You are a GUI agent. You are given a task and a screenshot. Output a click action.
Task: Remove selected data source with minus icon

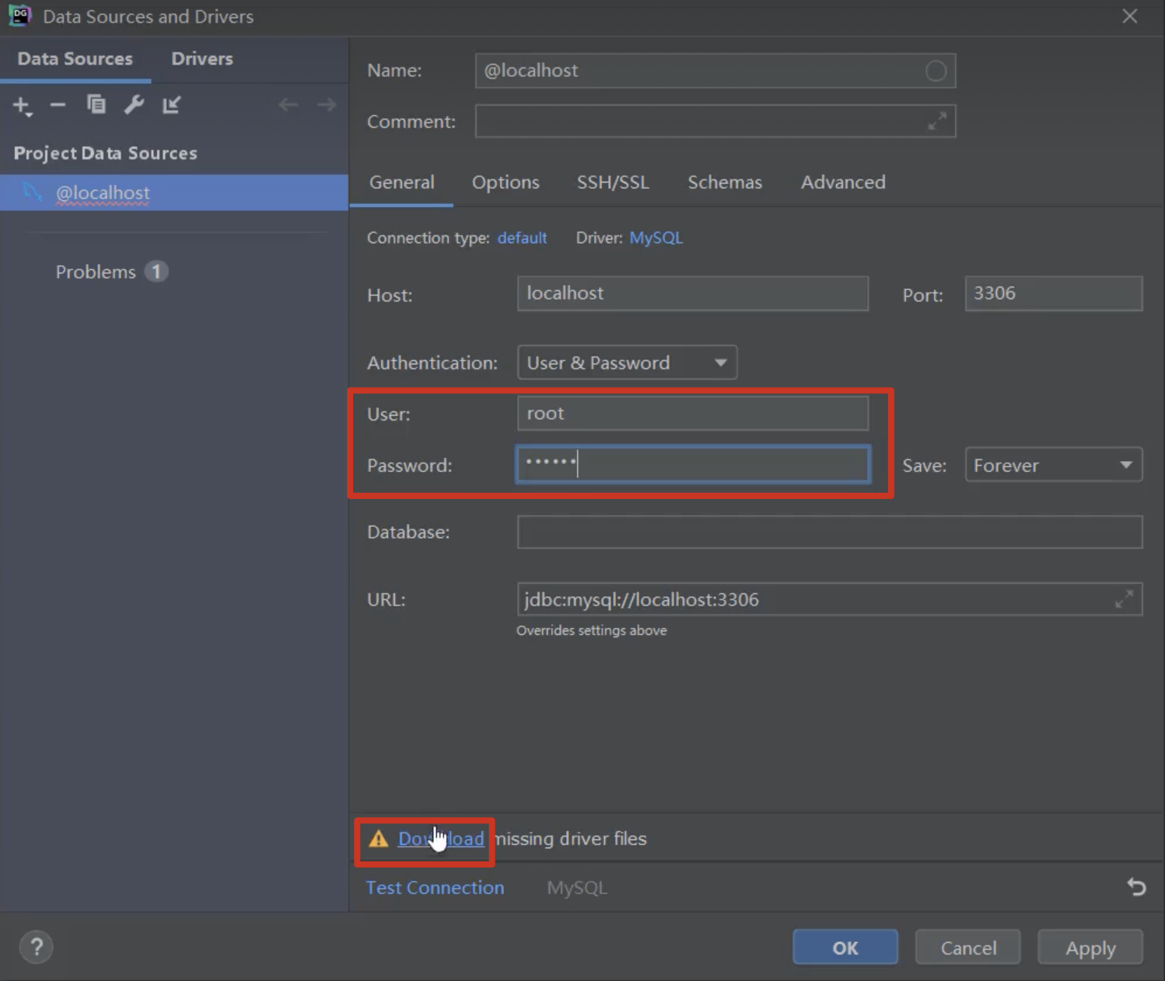coord(58,105)
